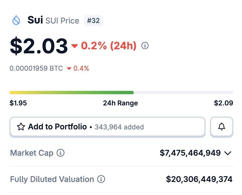Click the info icon beside 24h change
Viewport: 242px width, 195px height.
(x=145, y=46)
